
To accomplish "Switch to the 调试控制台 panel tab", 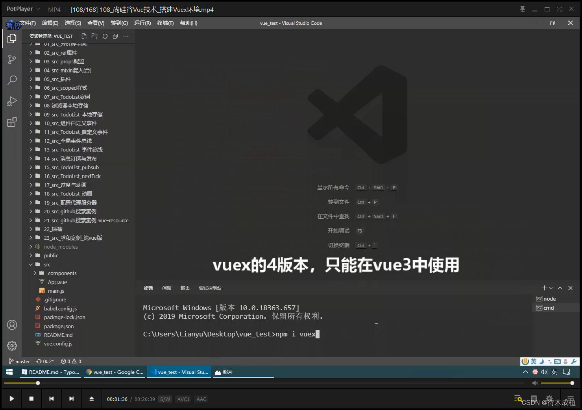I will point(210,288).
